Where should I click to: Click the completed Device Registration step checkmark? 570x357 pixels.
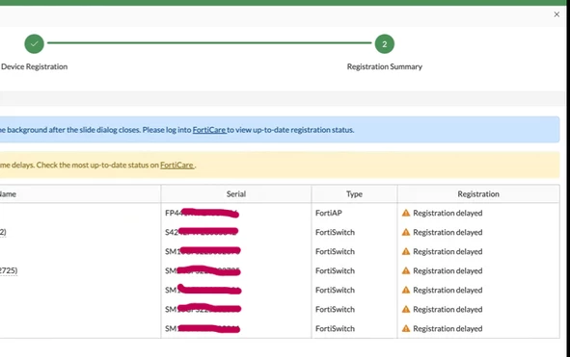click(34, 44)
